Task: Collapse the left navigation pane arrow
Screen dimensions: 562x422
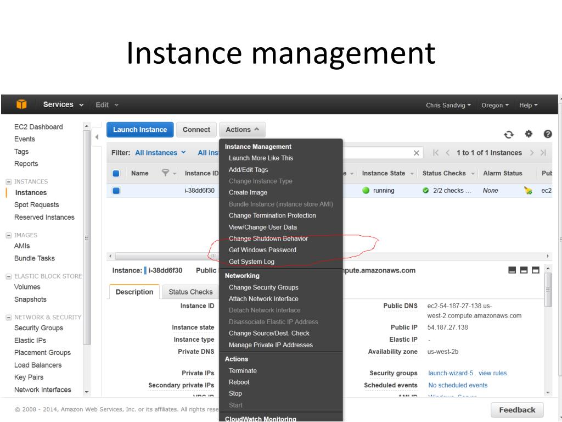Action: click(x=97, y=137)
